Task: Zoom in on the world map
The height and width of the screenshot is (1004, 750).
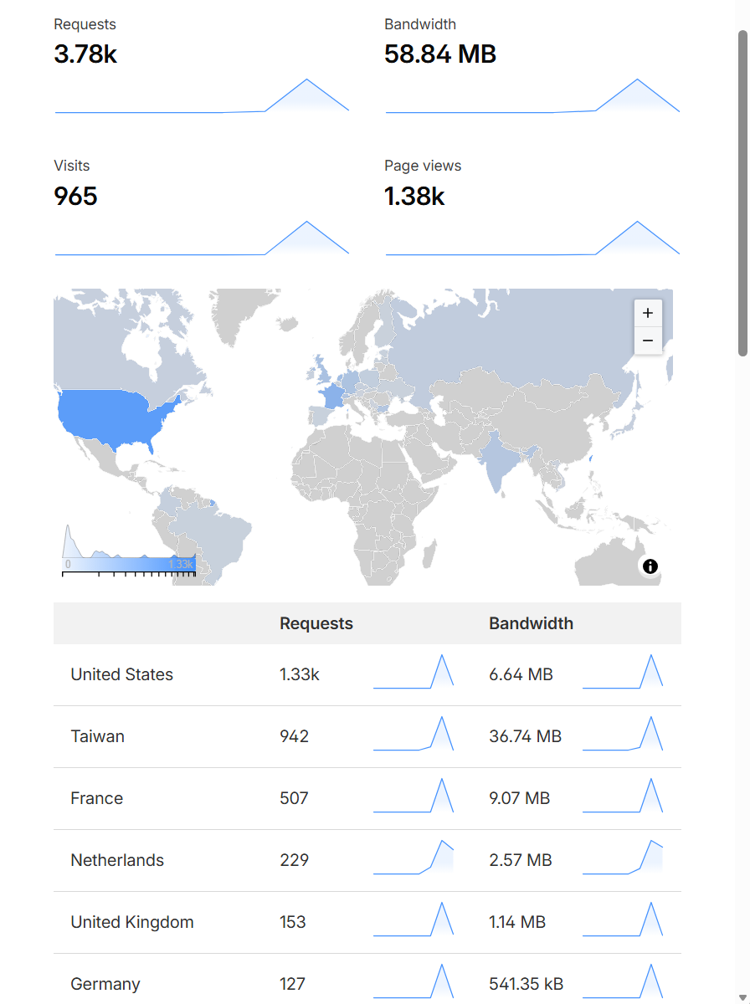Action: [x=648, y=313]
